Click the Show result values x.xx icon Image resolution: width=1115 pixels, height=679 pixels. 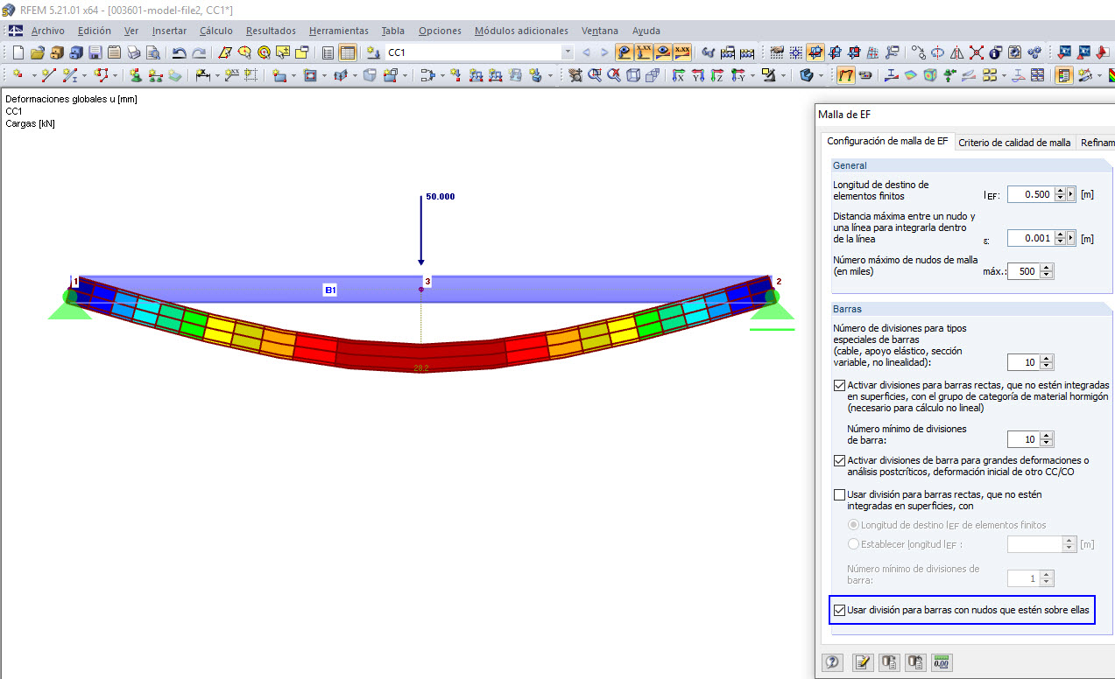[x=683, y=52]
